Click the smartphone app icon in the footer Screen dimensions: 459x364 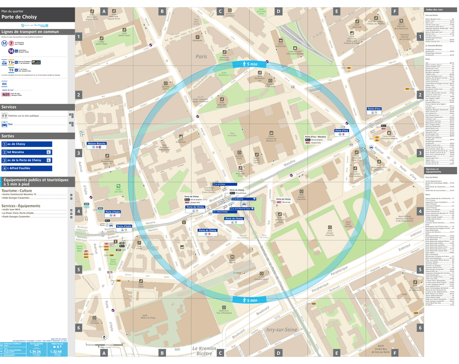tap(2, 350)
